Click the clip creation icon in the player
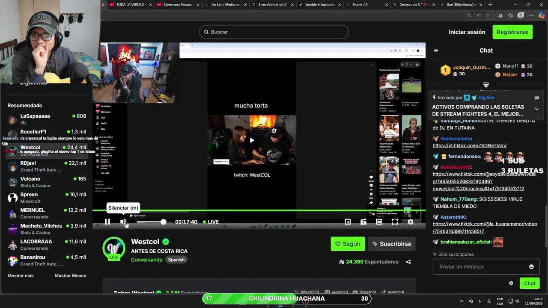548x308 pixels. [363, 222]
